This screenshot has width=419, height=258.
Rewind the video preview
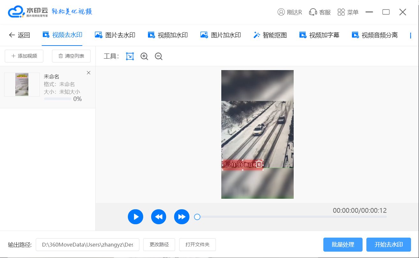click(158, 217)
